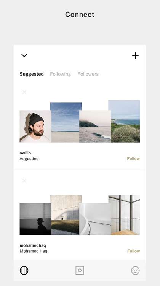Switch to the Followers tab
Viewport: 160px width, 286px height.
click(88, 74)
